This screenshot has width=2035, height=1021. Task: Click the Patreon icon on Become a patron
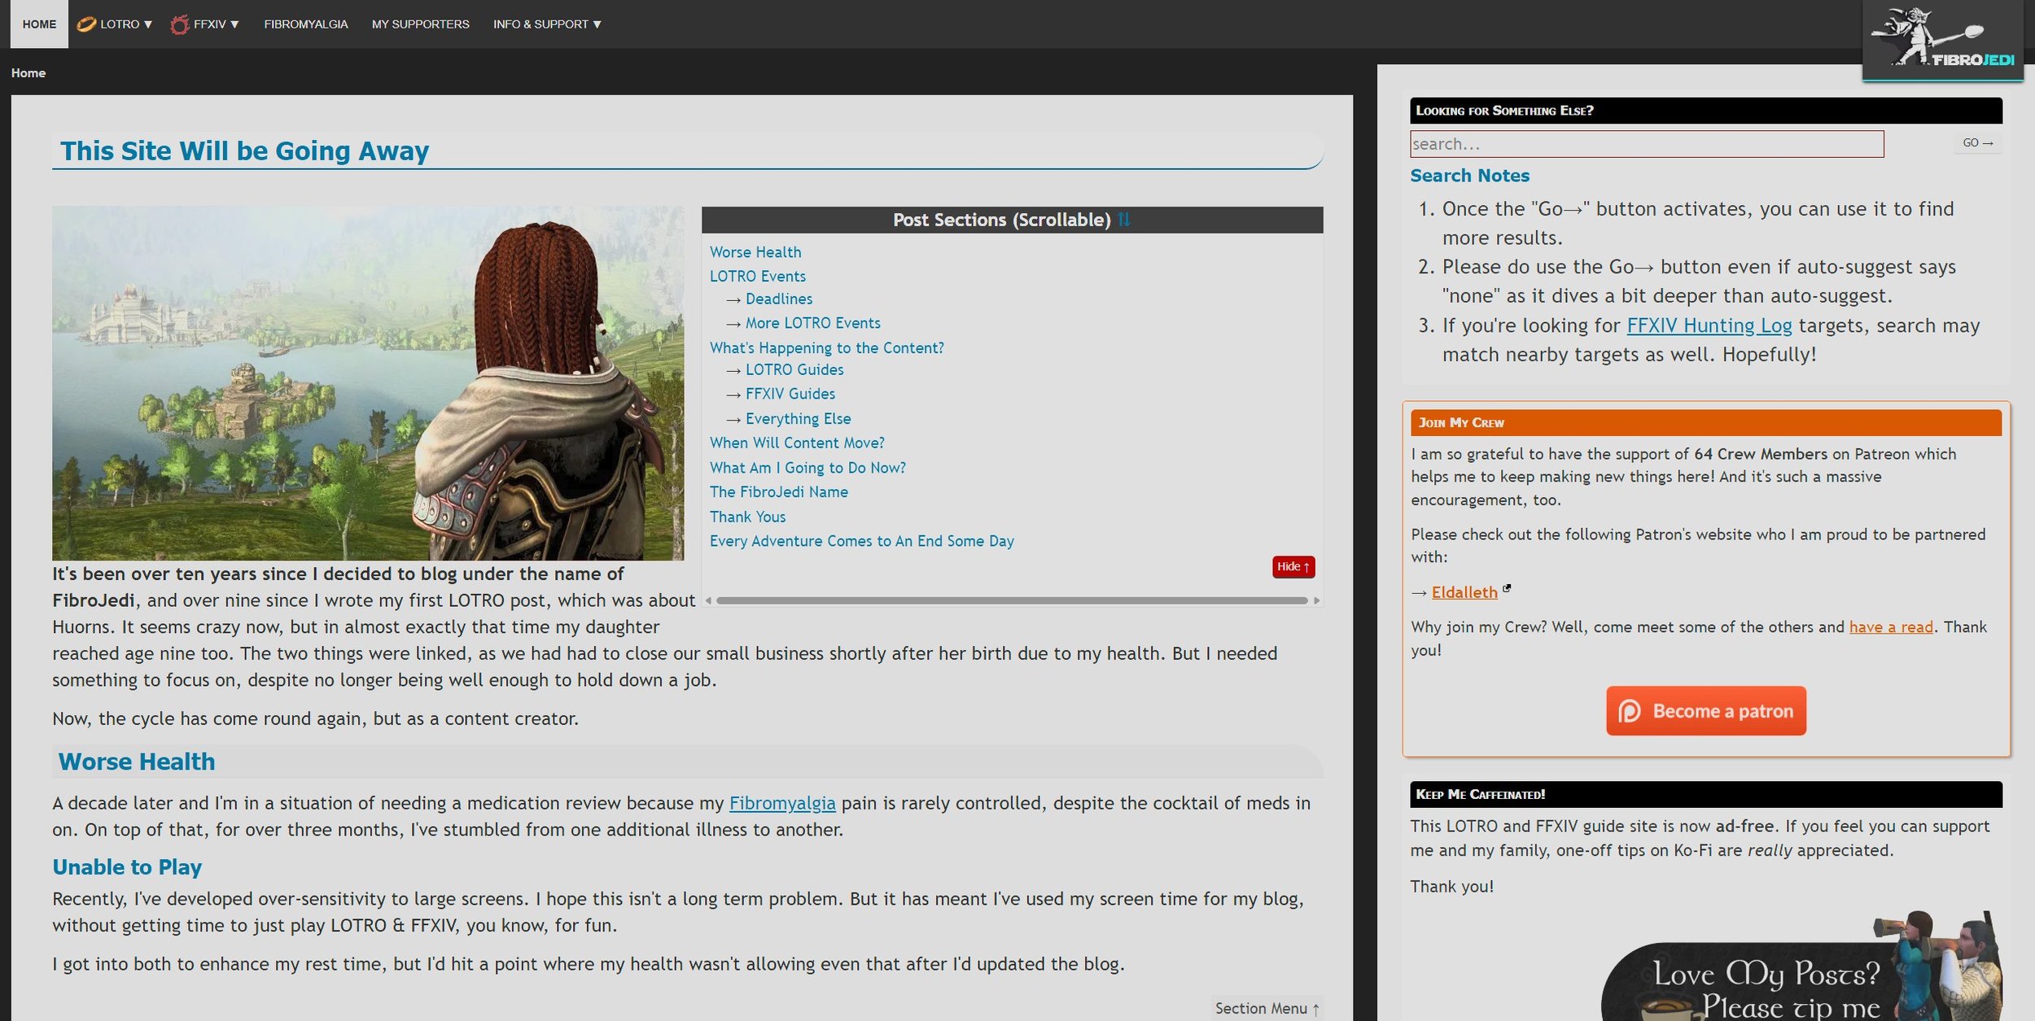[x=1631, y=710]
